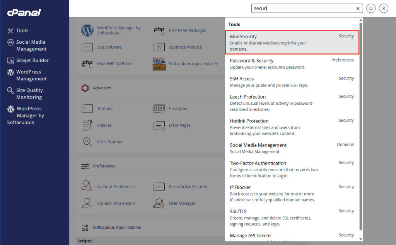Collapse the Advanced section header
This screenshot has width=396, height=245.
pos(150,88)
